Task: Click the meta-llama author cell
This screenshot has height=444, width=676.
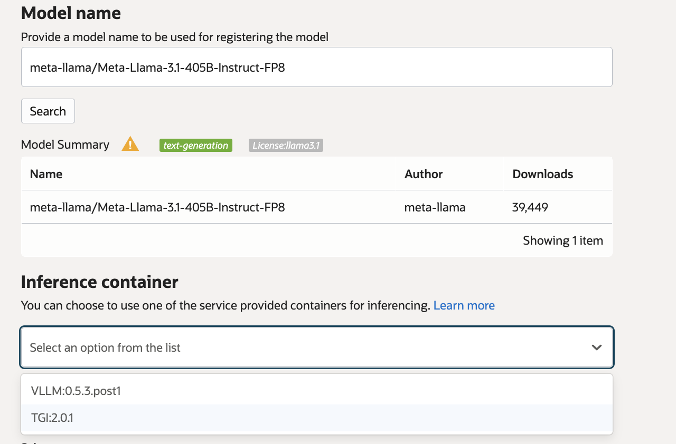Action: 435,207
